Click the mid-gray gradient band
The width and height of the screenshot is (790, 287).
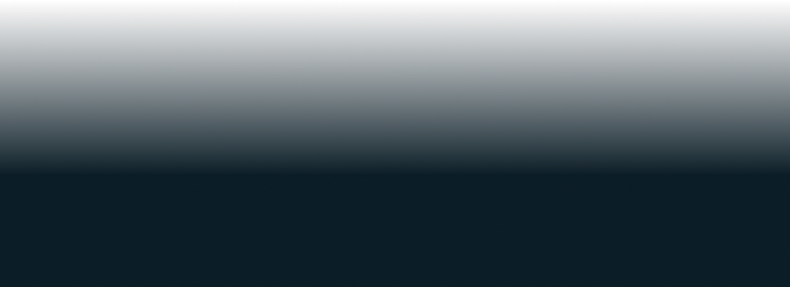(x=395, y=79)
